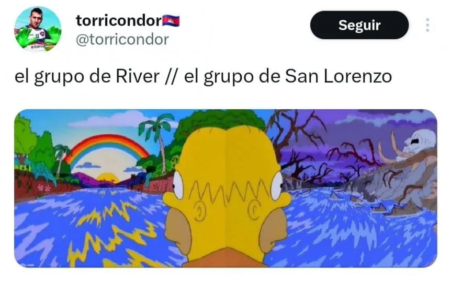This screenshot has height=281, width=451.
Task: Select the word River in the tweet
Action: click(138, 76)
